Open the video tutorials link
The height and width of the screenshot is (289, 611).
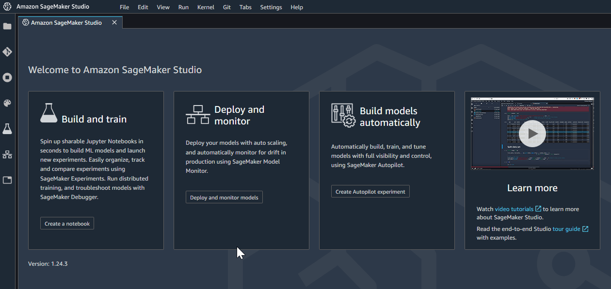(514, 209)
